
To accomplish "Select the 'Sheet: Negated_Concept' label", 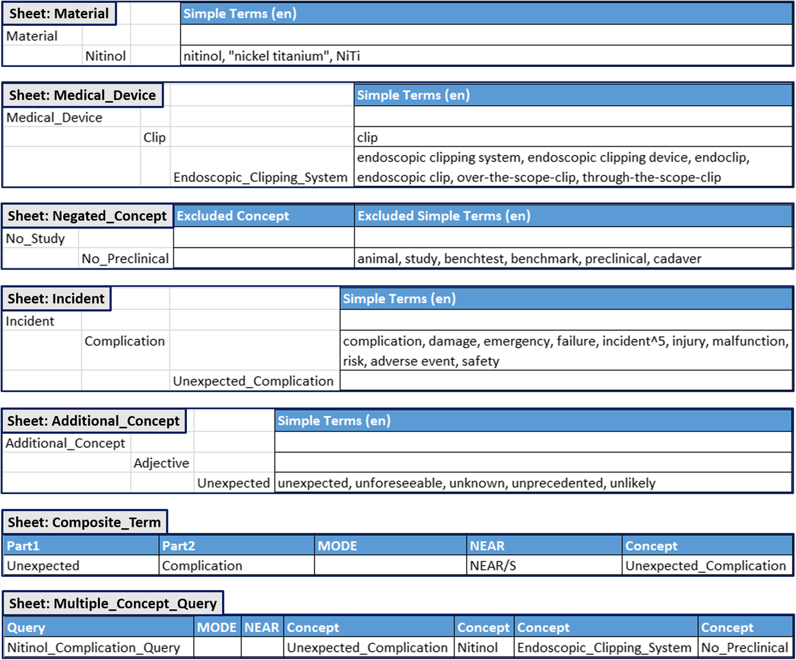I will 88,216.
